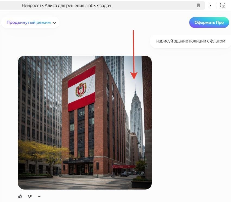Expand the chevron beside Продвинутый режим
Viewport: 231px width, 202px height.
point(55,23)
